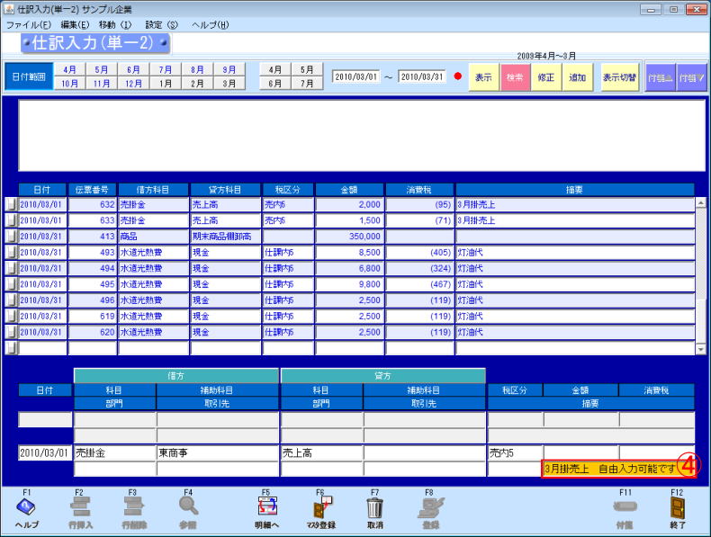
Task: Click the F11 付箋 sticky note icon
Action: (625, 506)
